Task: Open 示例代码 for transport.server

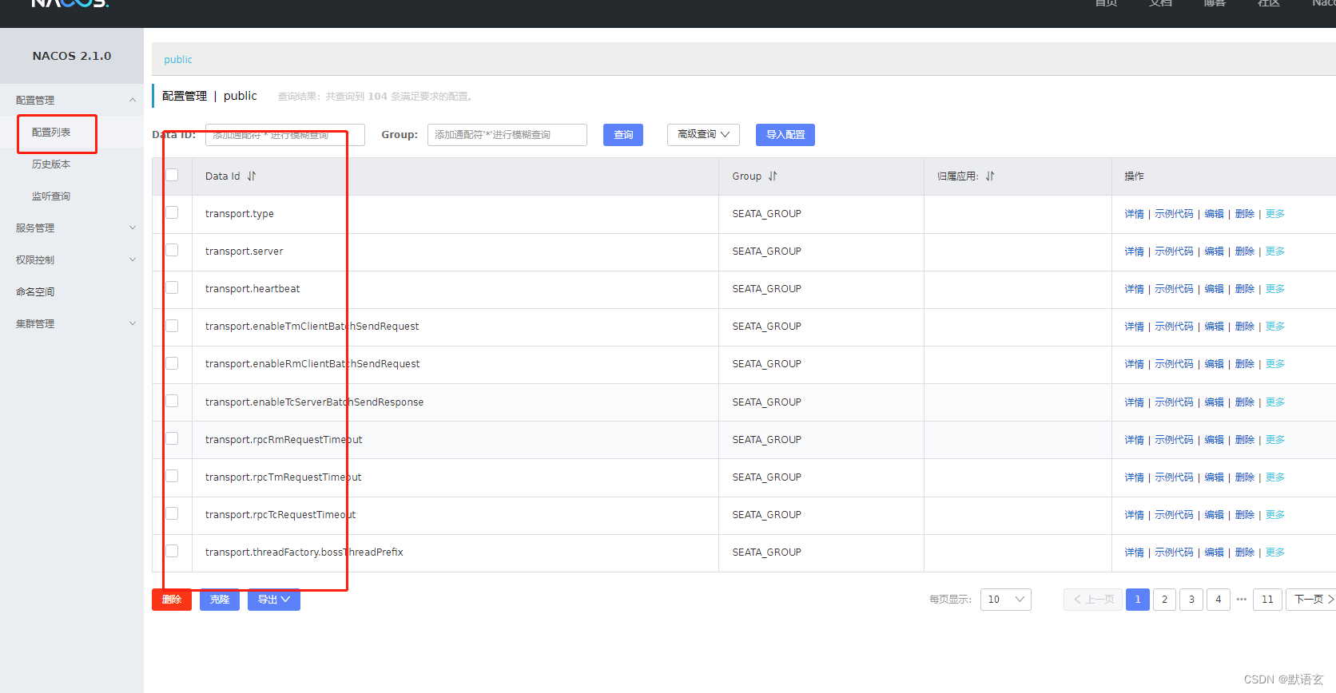Action: [1174, 251]
